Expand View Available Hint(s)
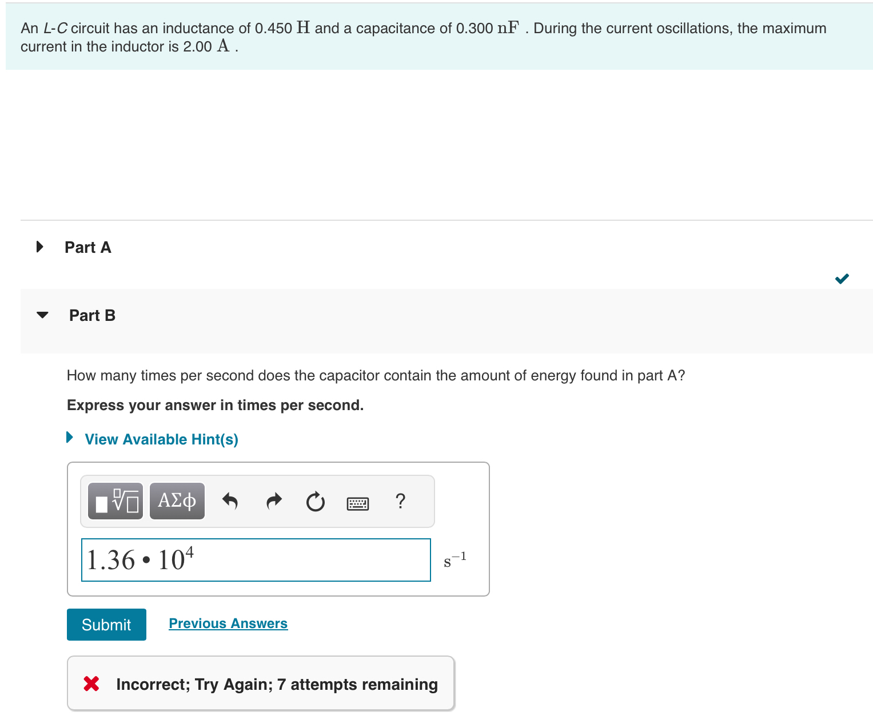 click(161, 439)
